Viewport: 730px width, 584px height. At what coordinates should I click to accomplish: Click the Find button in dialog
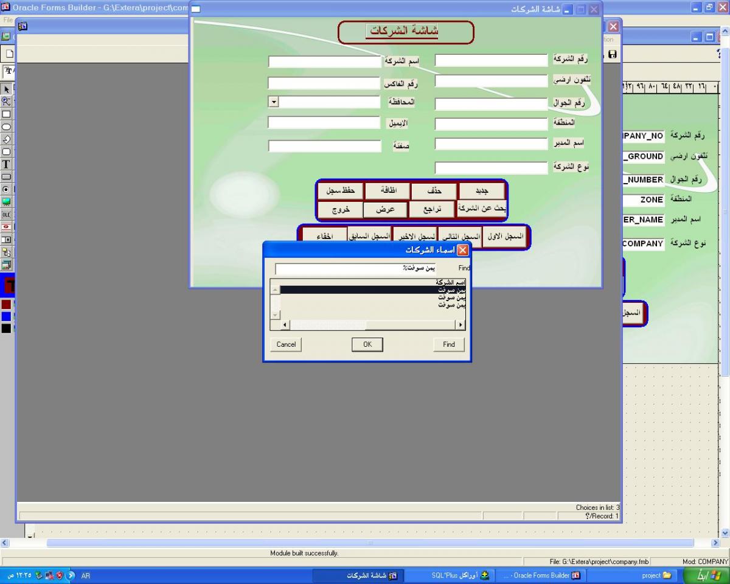(x=449, y=344)
